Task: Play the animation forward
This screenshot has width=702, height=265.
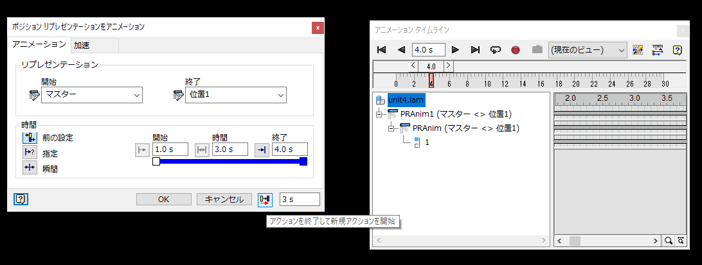Action: 455,49
